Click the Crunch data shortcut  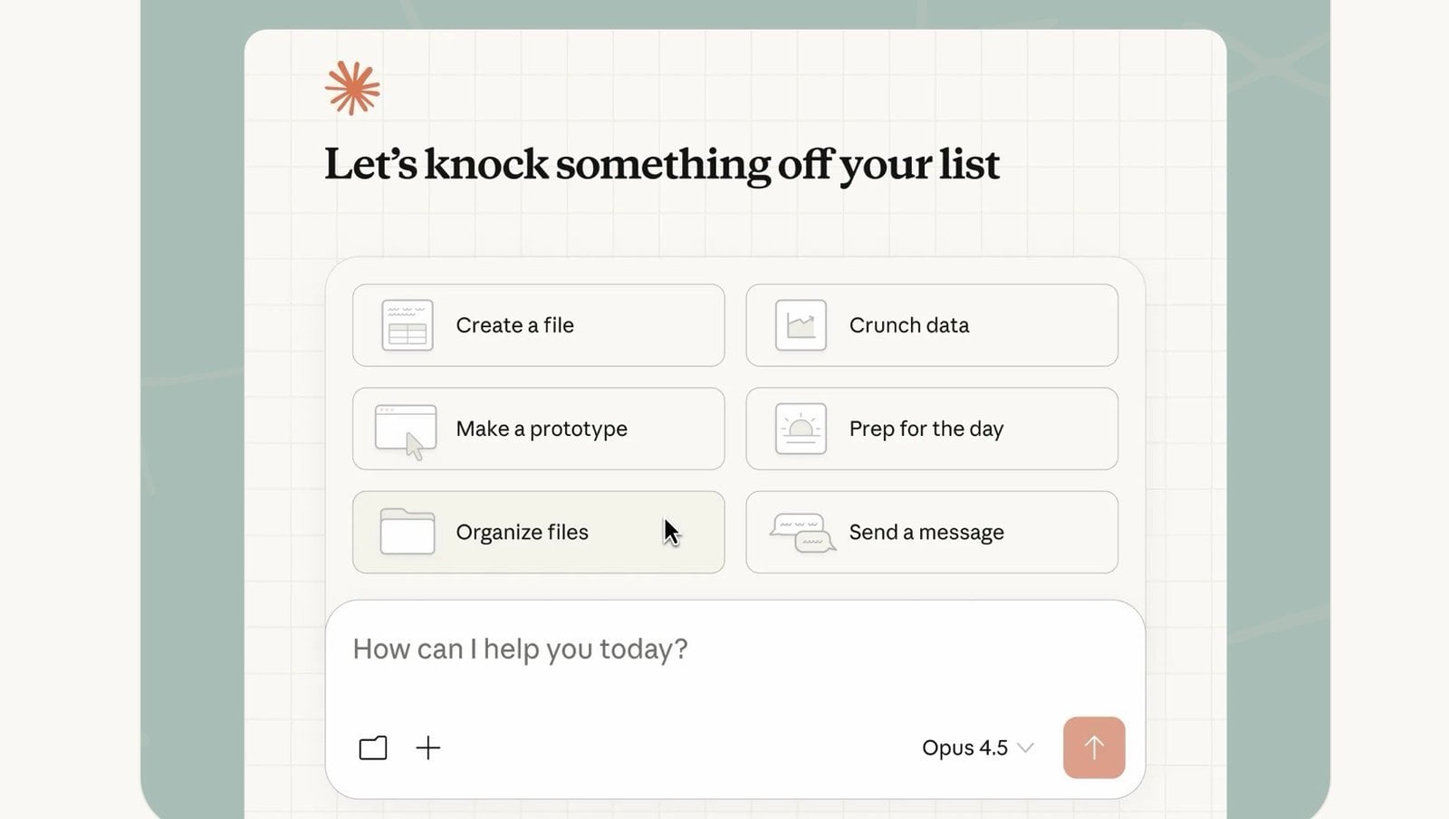point(931,324)
